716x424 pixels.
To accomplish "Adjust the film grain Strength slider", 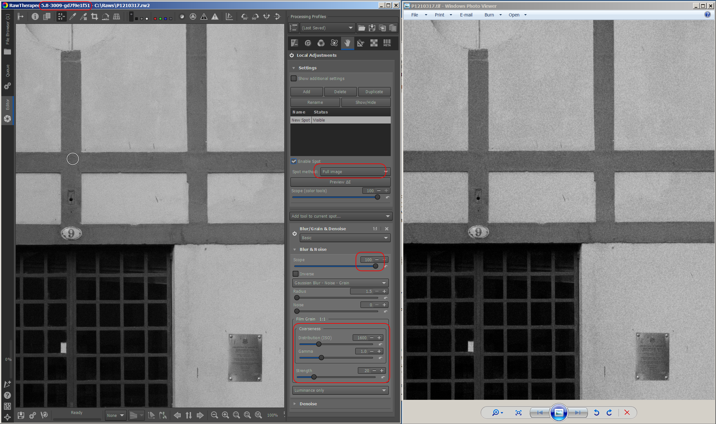I will point(314,377).
